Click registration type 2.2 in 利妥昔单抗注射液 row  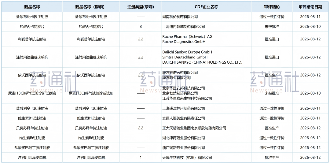click(x=141, y=39)
